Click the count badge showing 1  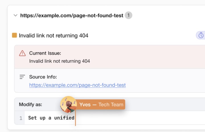[x=128, y=15]
